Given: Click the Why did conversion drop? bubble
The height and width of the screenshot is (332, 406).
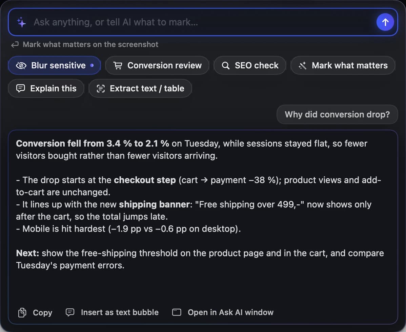Looking at the screenshot, I should click(x=337, y=114).
